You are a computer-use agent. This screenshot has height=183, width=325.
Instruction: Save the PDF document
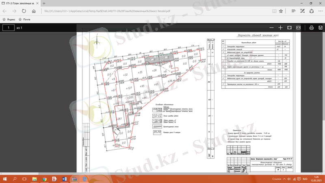pos(320,28)
